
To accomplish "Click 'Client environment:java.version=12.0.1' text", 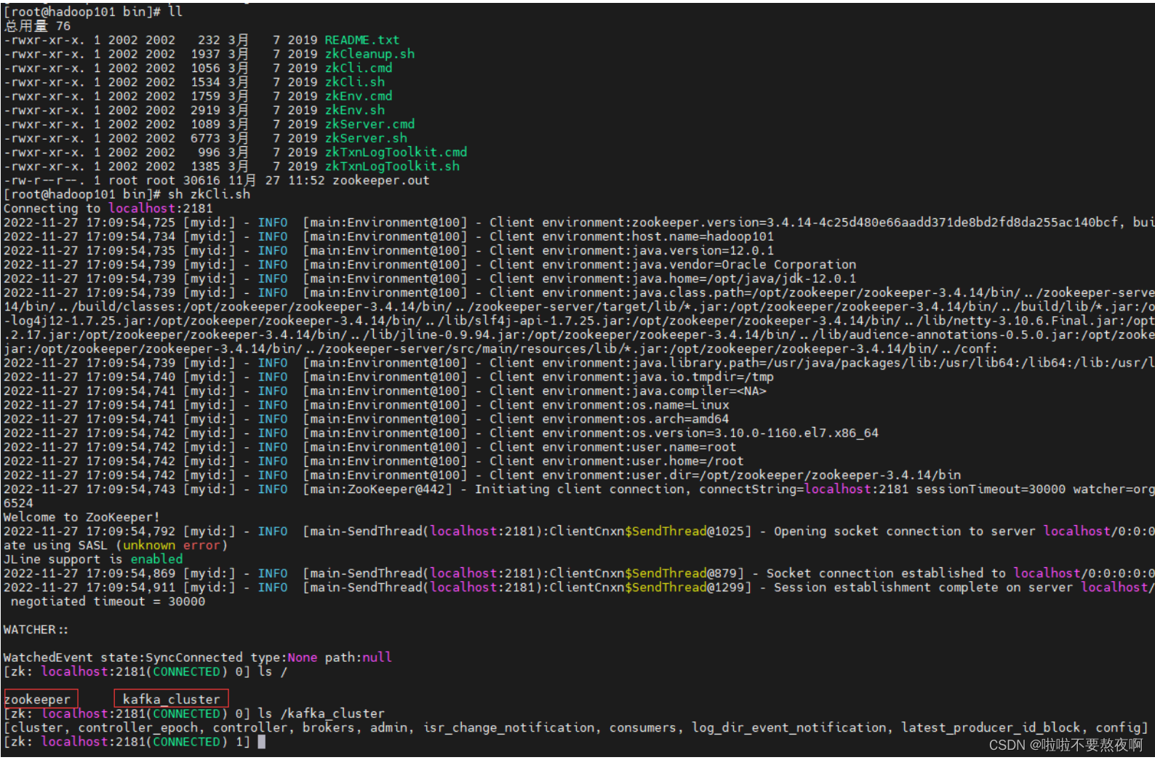I will tap(631, 250).
